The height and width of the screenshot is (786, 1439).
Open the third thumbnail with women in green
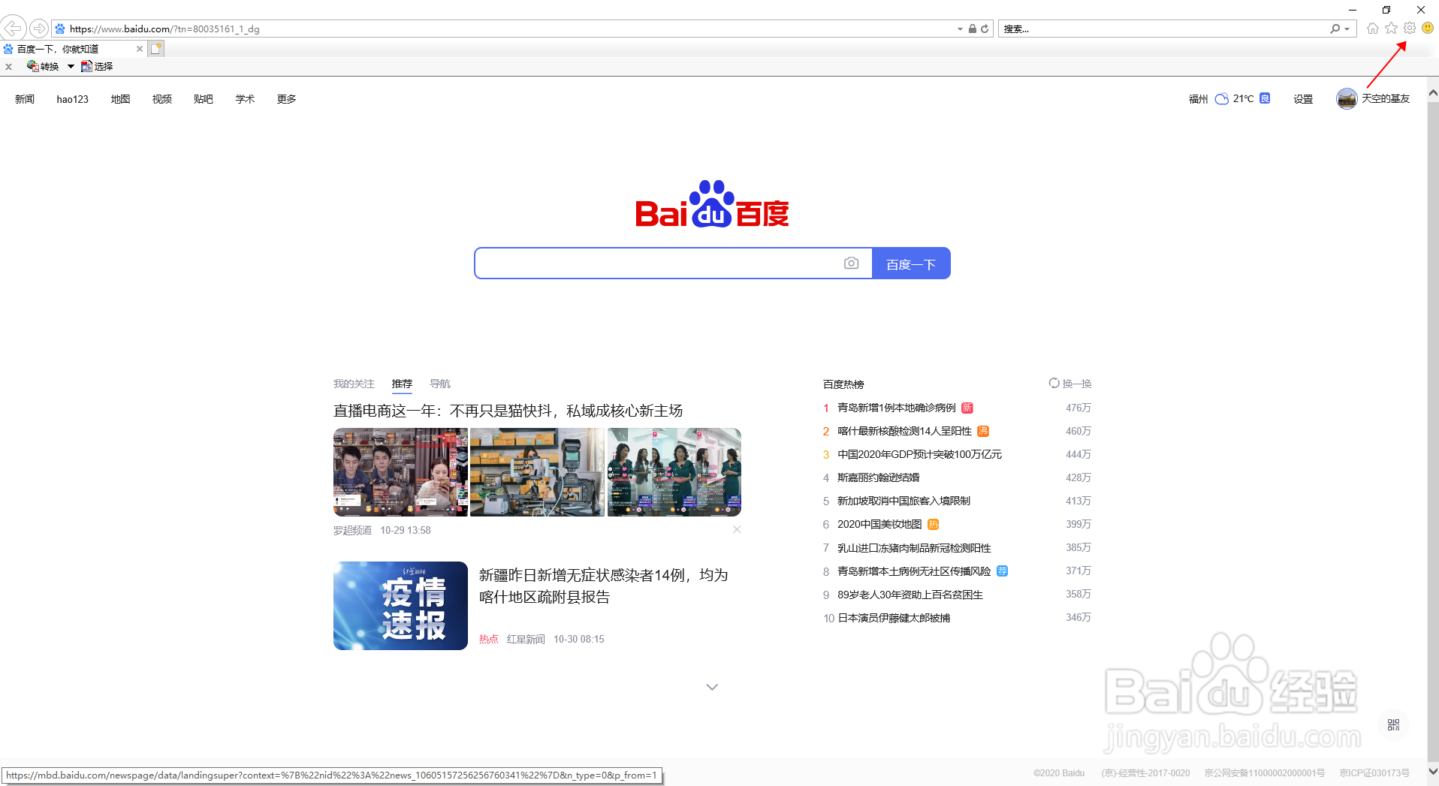pyautogui.click(x=674, y=472)
